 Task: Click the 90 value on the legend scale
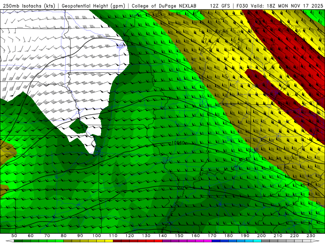[x=80, y=236]
